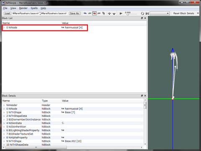Expand 4 NiSkinData row

point(4,123)
